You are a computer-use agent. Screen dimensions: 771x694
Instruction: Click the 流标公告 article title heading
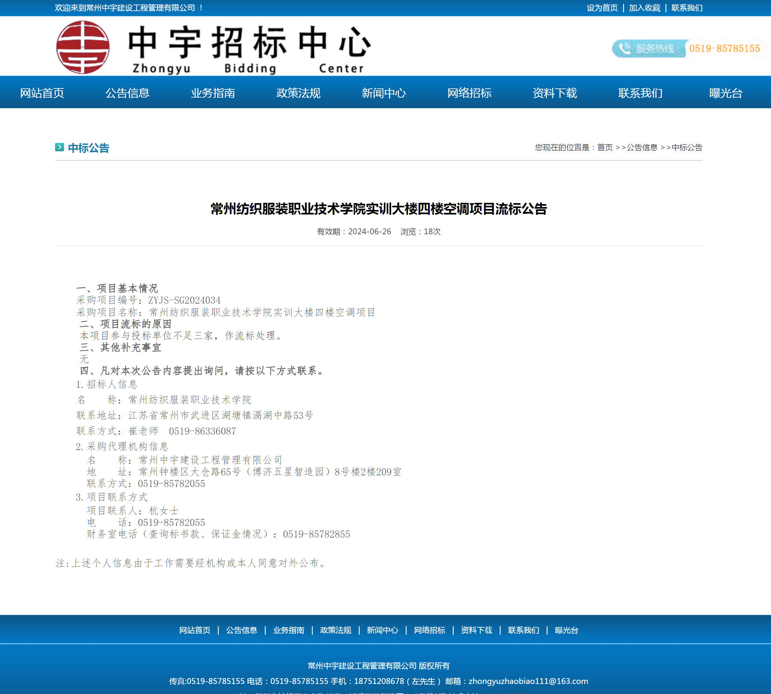(379, 209)
